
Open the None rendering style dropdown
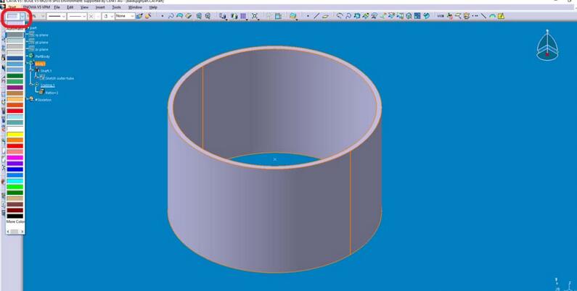click(131, 15)
